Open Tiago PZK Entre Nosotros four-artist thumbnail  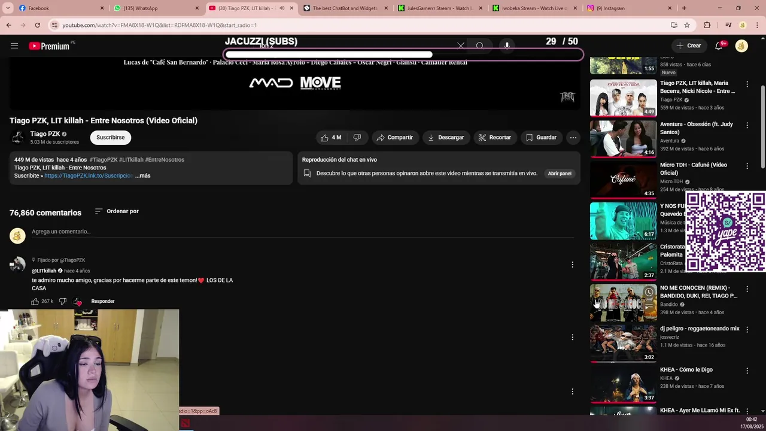tap(623, 98)
